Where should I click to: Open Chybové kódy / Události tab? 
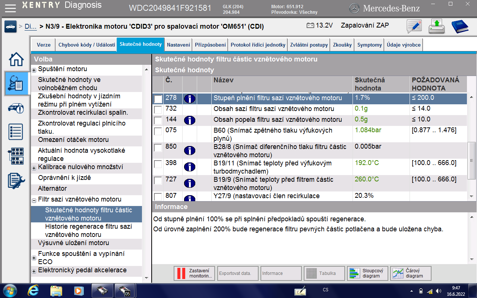(86, 45)
